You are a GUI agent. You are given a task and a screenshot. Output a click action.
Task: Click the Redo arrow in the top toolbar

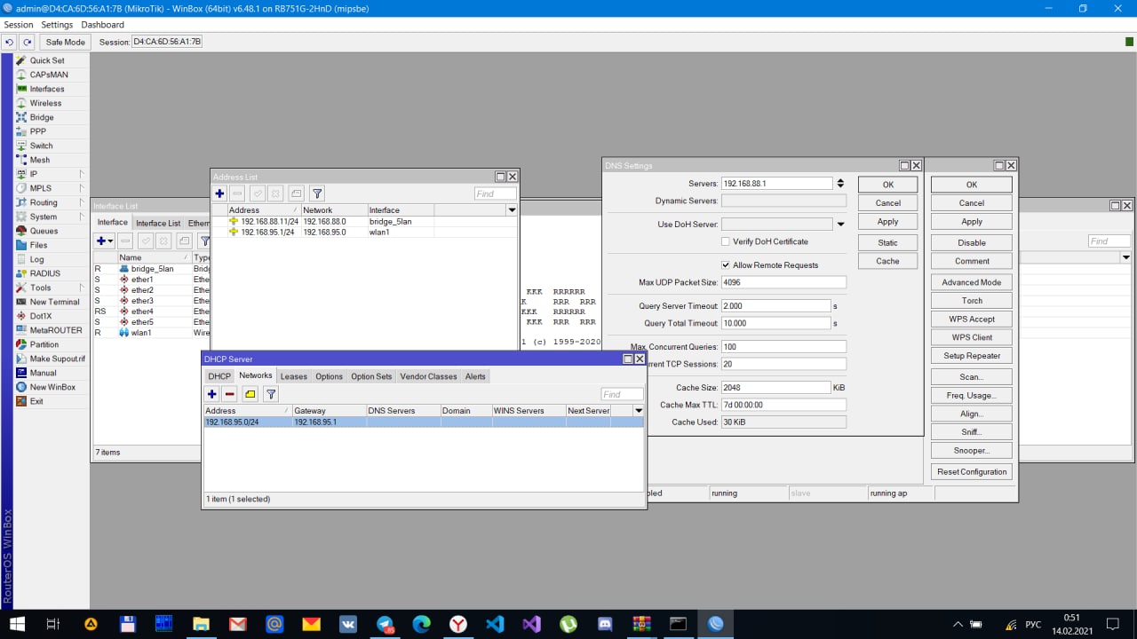click(28, 42)
